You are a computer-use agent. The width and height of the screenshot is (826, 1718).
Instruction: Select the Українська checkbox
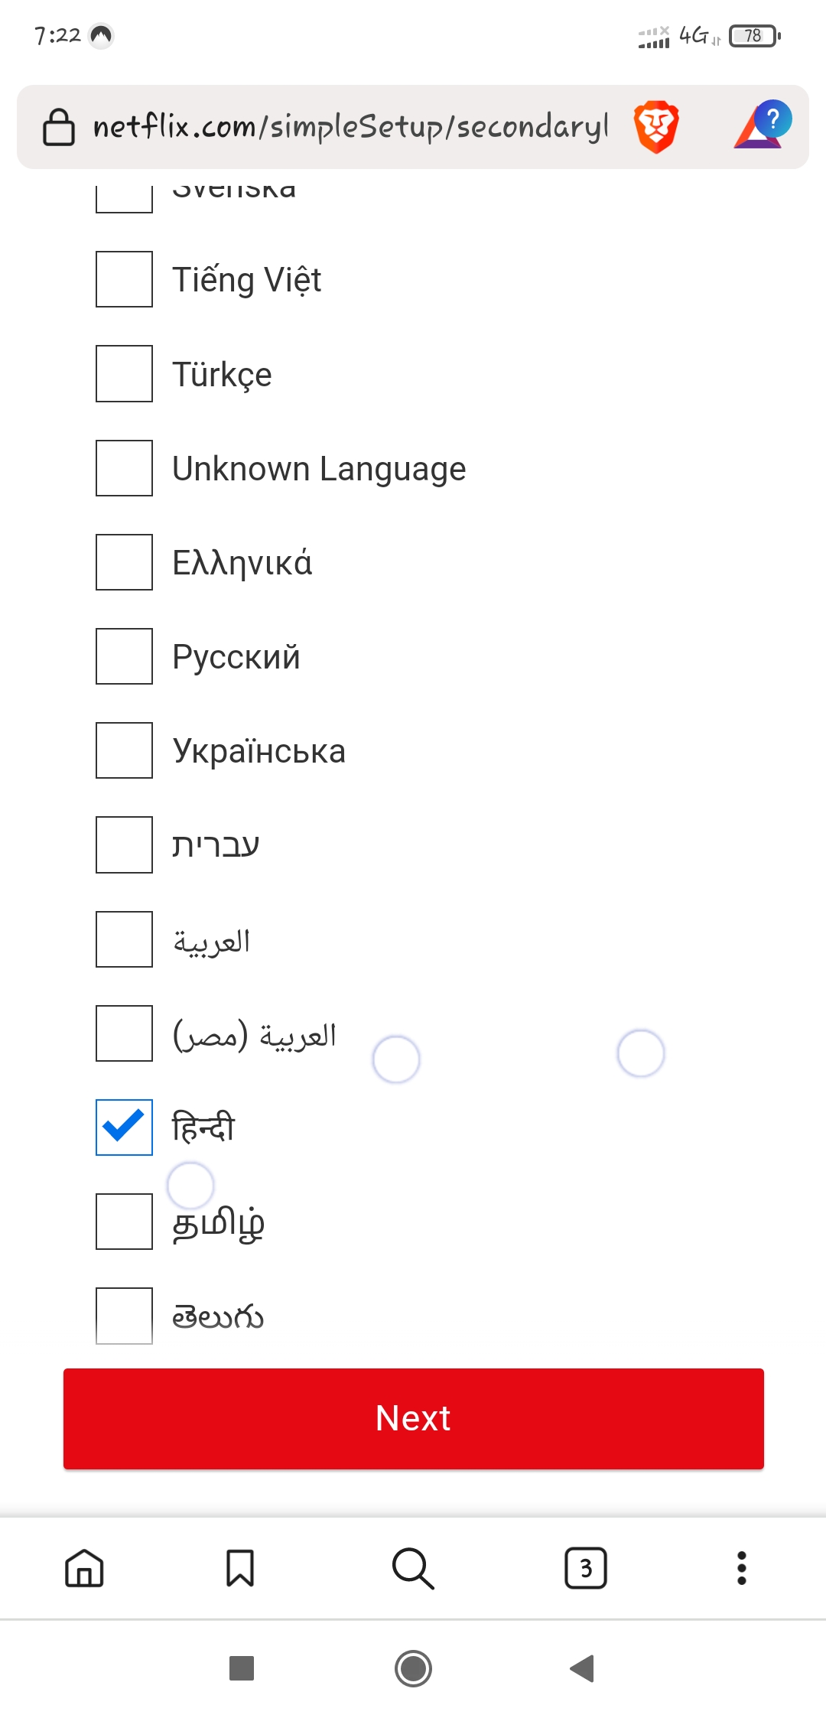[x=124, y=750]
